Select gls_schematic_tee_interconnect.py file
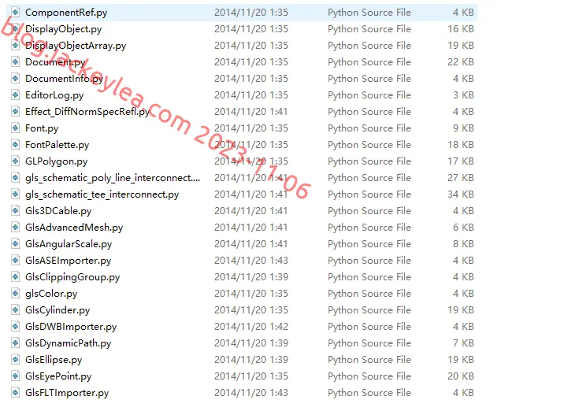The height and width of the screenshot is (400, 579). pyautogui.click(x=102, y=194)
